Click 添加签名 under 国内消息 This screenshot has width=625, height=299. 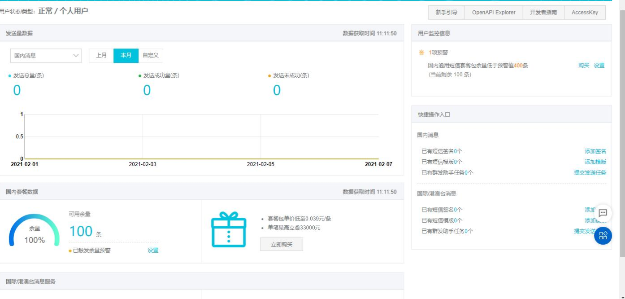[x=595, y=151]
